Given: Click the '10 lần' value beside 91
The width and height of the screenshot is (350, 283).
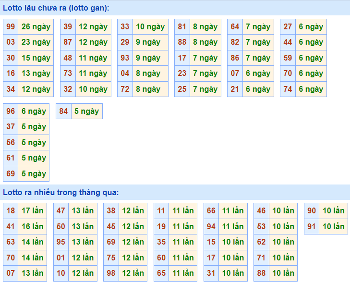Looking at the screenshot, I should tap(334, 226).
